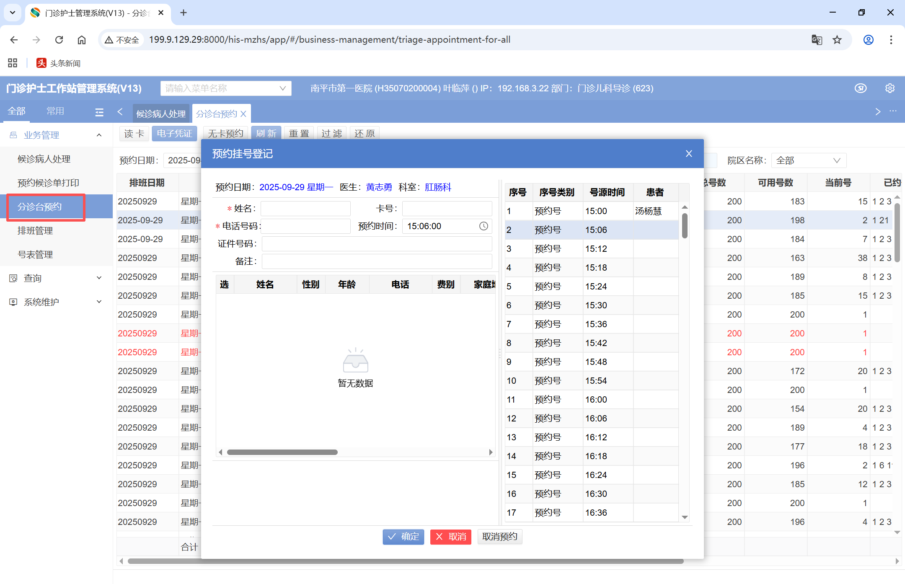The width and height of the screenshot is (905, 584).
Task: Open the browser apps grid icon
Action: point(13,63)
